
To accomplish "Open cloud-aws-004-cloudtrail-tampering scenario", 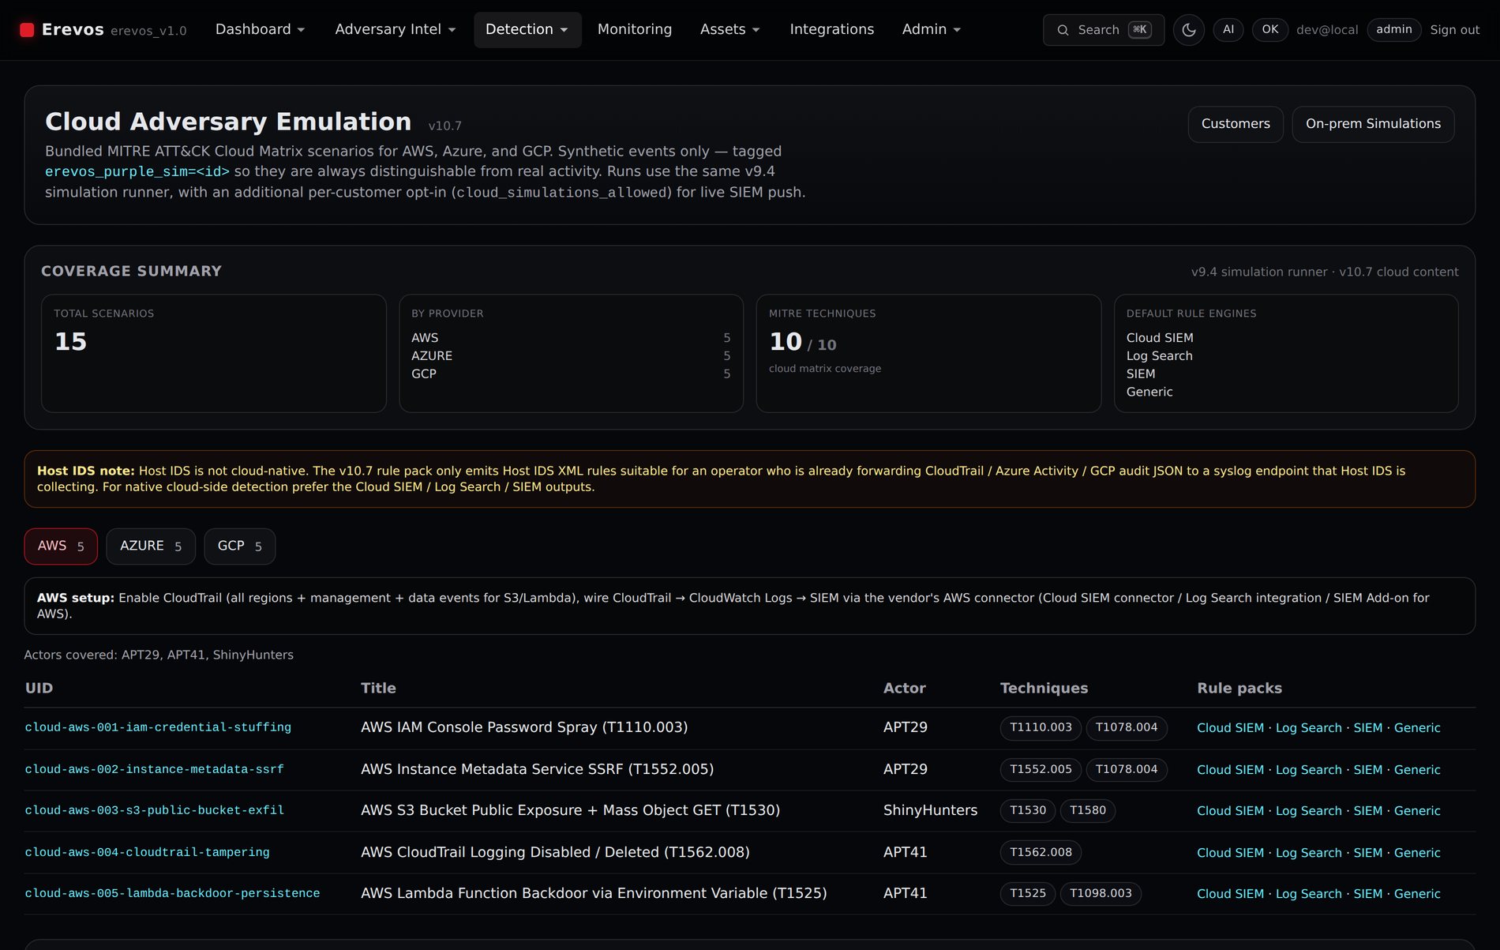I will [147, 852].
